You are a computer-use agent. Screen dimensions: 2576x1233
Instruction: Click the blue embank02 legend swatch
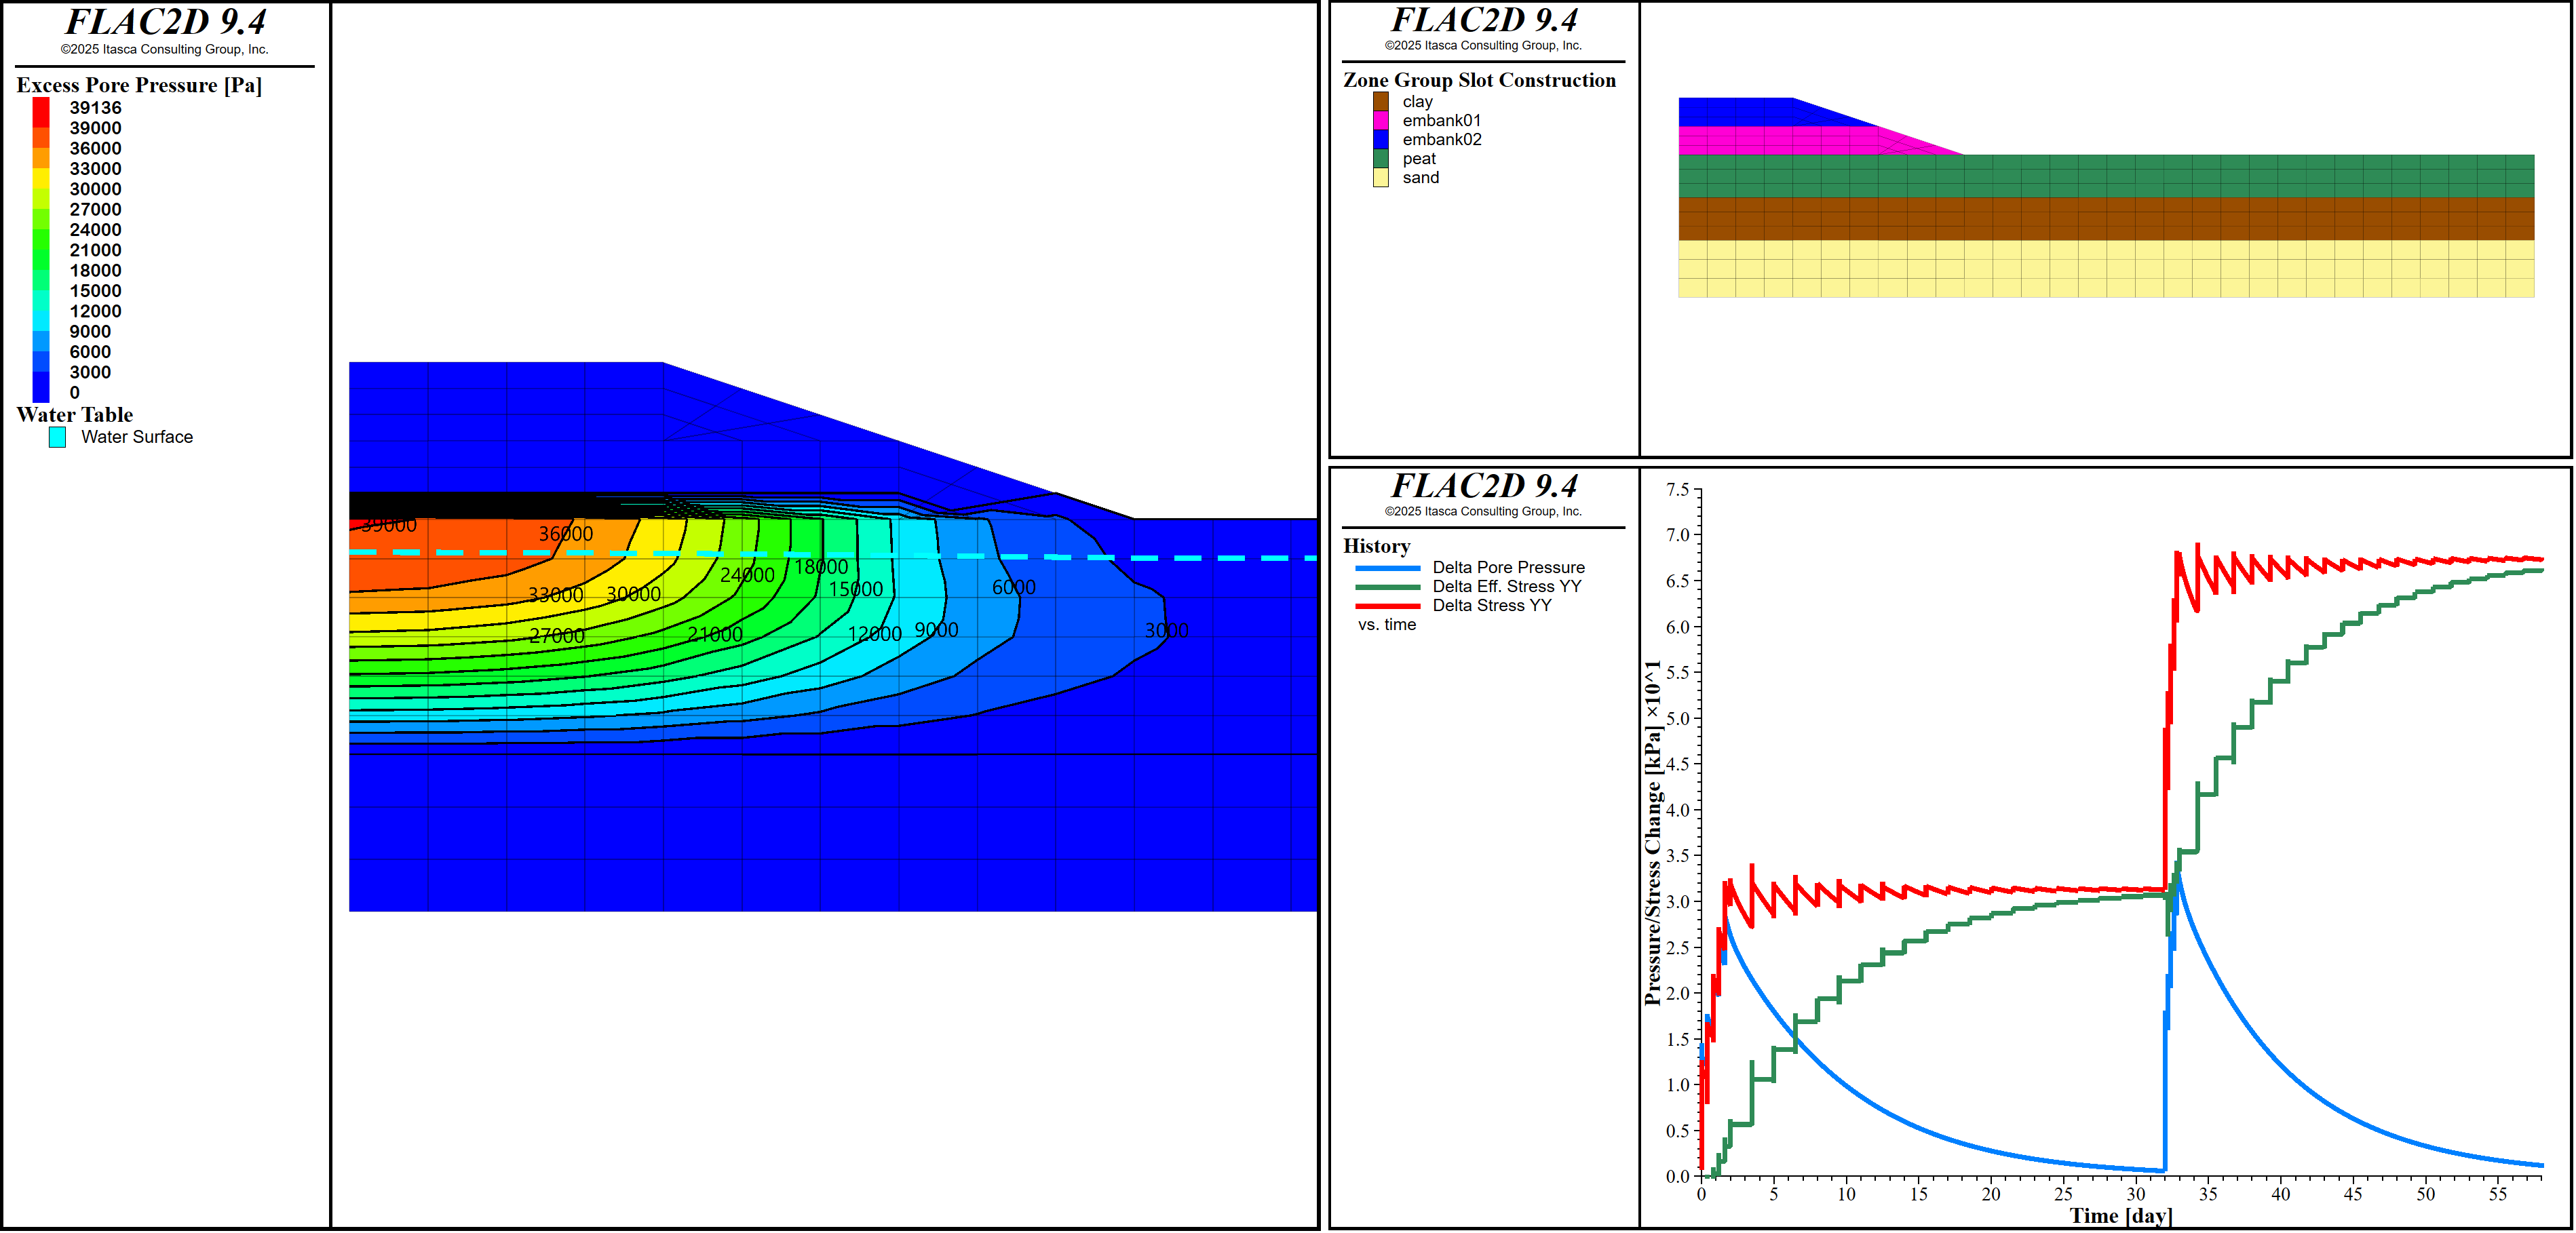pos(1380,140)
